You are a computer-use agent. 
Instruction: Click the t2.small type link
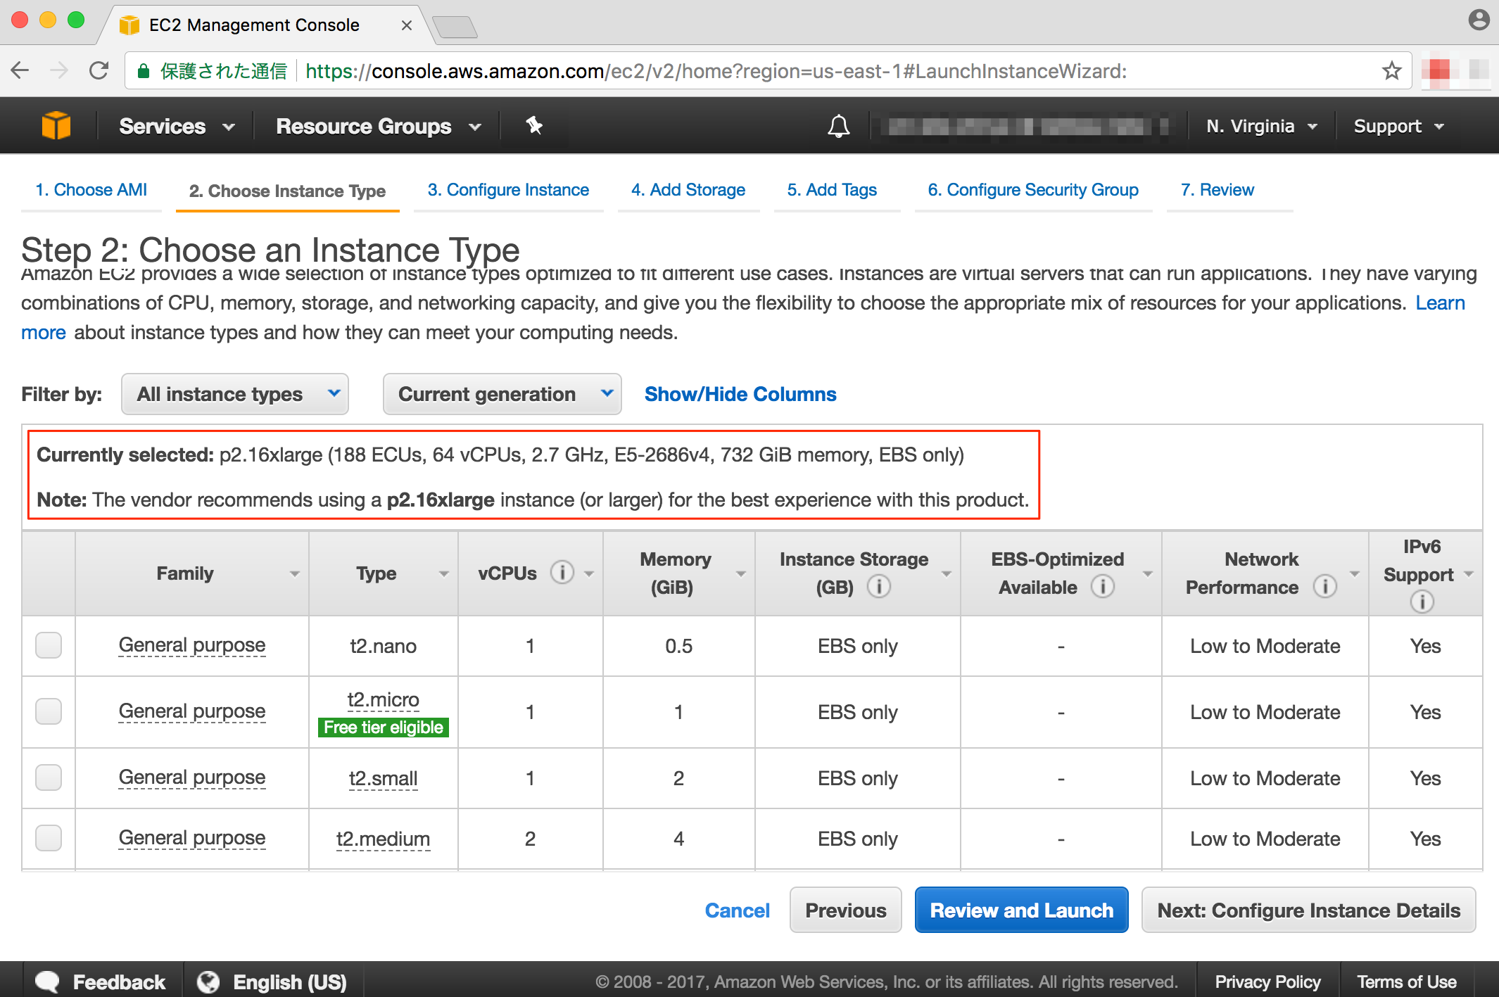[x=383, y=779]
